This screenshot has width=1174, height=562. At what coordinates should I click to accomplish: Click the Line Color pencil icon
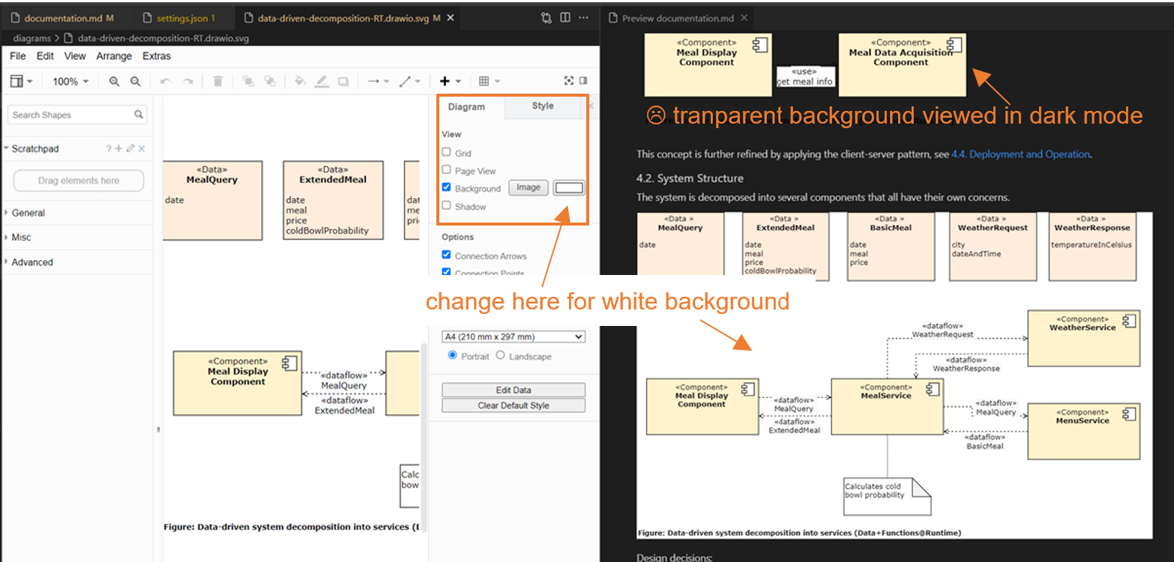322,81
